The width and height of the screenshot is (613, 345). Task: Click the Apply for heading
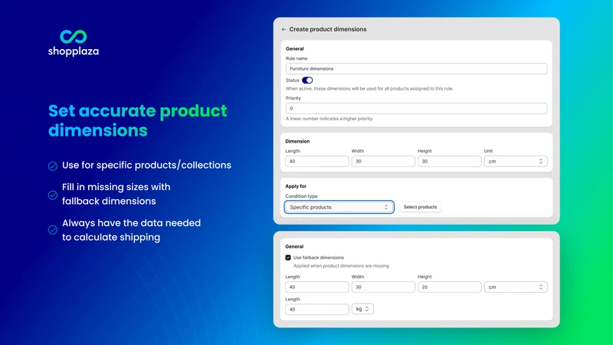coord(296,186)
